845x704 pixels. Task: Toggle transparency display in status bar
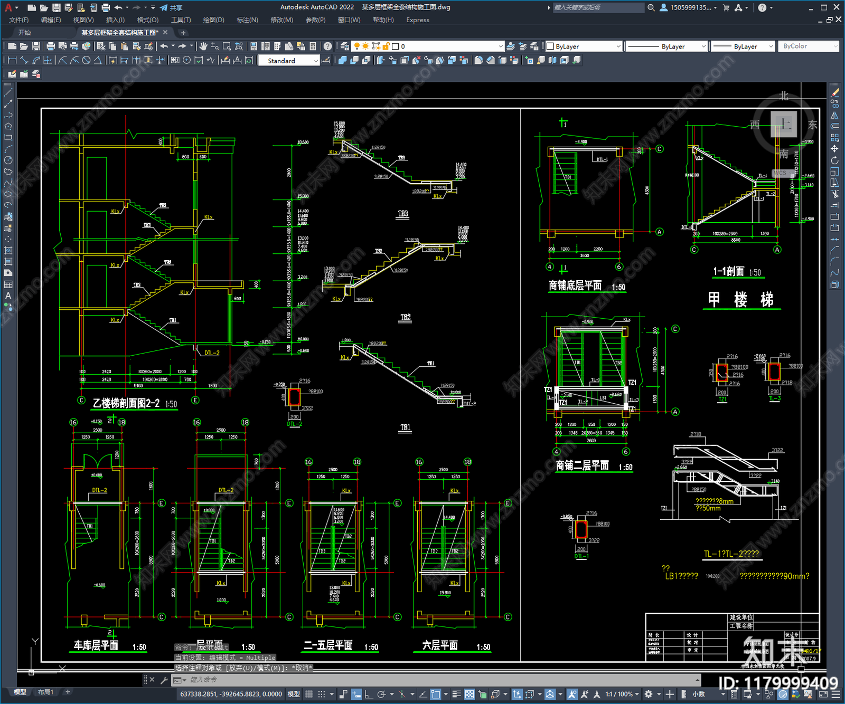(469, 694)
